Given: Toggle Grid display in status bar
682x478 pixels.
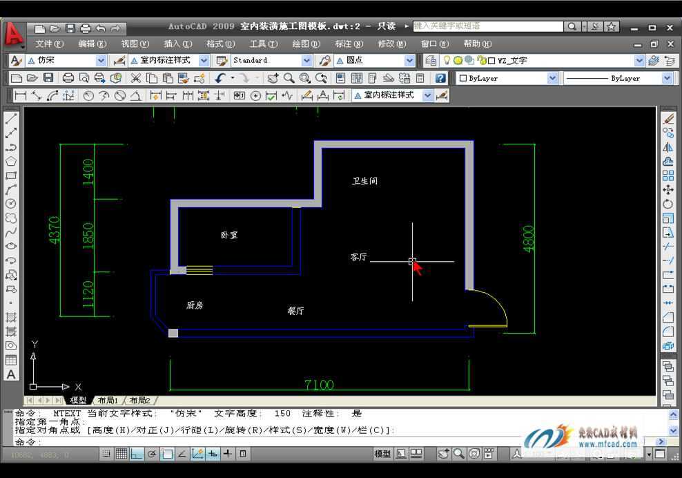Looking at the screenshot, I should tap(121, 454).
